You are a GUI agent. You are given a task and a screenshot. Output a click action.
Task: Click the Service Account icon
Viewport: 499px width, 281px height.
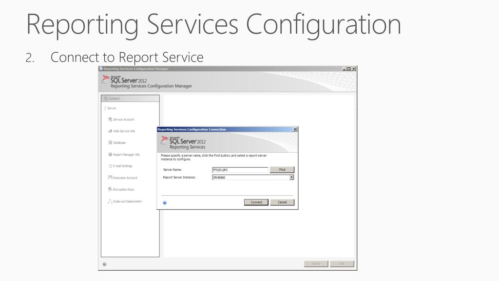coord(110,119)
